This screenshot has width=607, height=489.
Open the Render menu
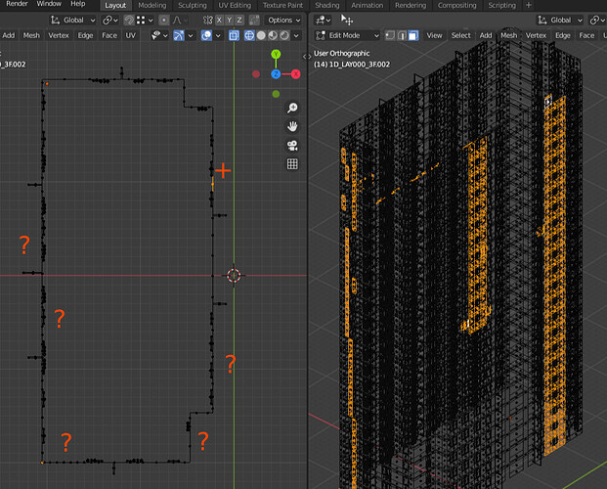[17, 4]
